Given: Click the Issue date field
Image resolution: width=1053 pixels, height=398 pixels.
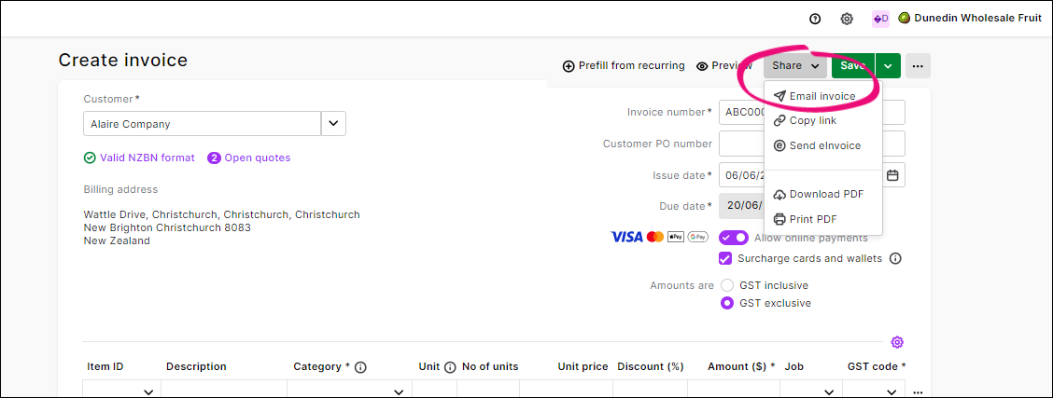Looking at the screenshot, I should pyautogui.click(x=799, y=175).
